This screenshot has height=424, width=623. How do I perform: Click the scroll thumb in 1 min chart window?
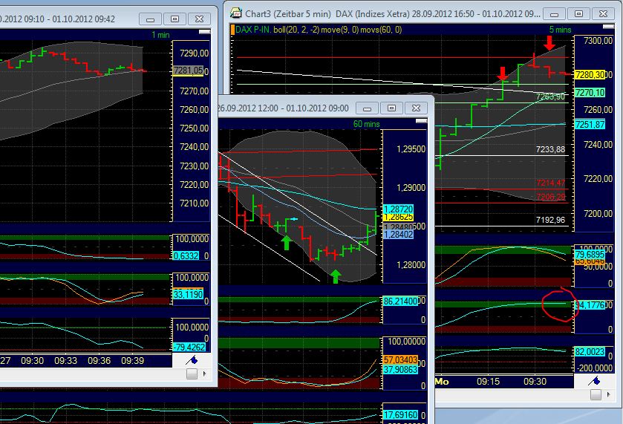click(192, 374)
